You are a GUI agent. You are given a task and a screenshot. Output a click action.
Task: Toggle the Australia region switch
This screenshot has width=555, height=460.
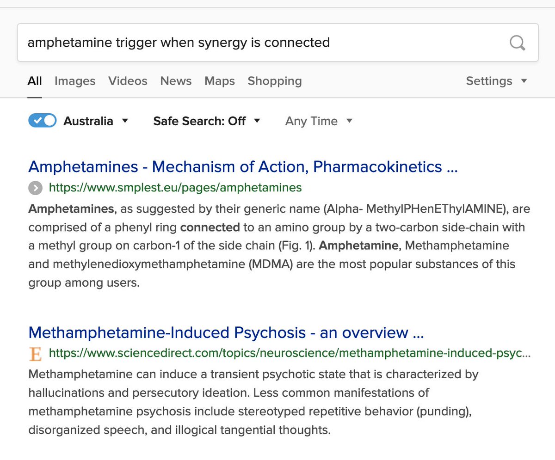point(42,121)
